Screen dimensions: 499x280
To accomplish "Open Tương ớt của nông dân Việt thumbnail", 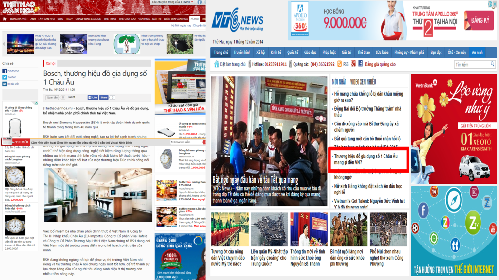I will (230, 229).
